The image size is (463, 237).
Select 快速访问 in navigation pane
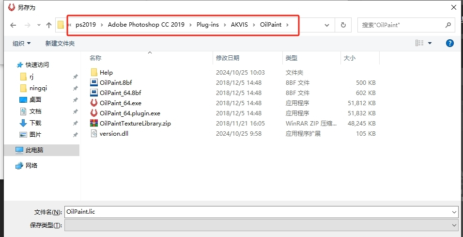click(x=37, y=65)
